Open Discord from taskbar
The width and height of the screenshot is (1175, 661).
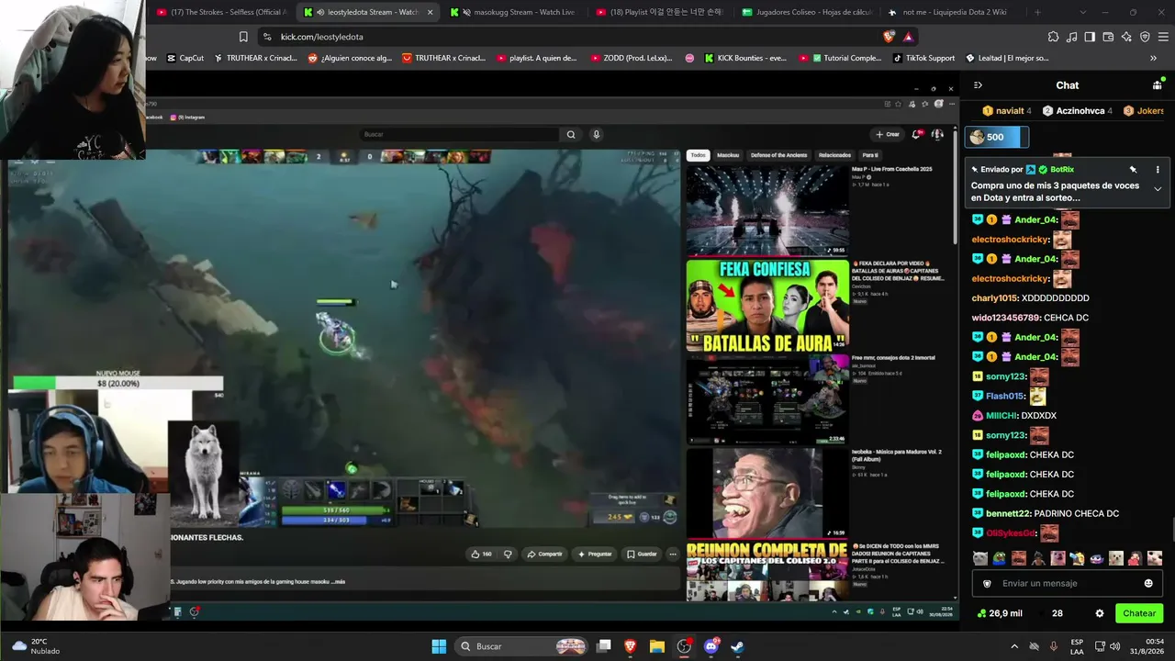pos(711,646)
